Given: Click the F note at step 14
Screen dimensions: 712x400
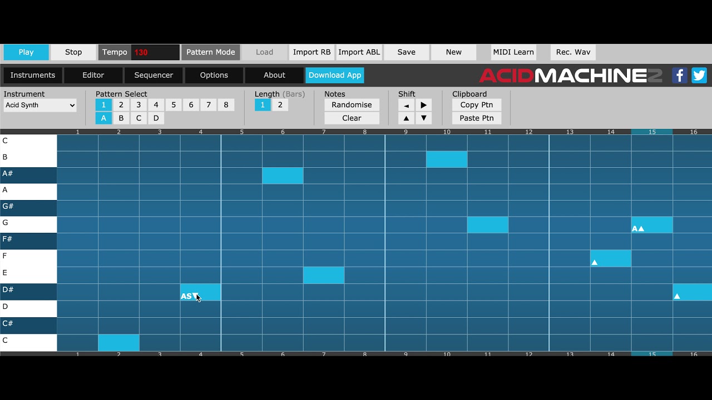Looking at the screenshot, I should (611, 258).
